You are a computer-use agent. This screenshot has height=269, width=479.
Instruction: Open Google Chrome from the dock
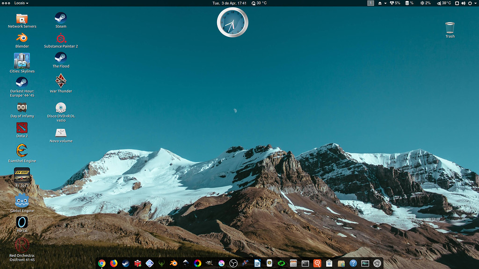[x=102, y=263]
